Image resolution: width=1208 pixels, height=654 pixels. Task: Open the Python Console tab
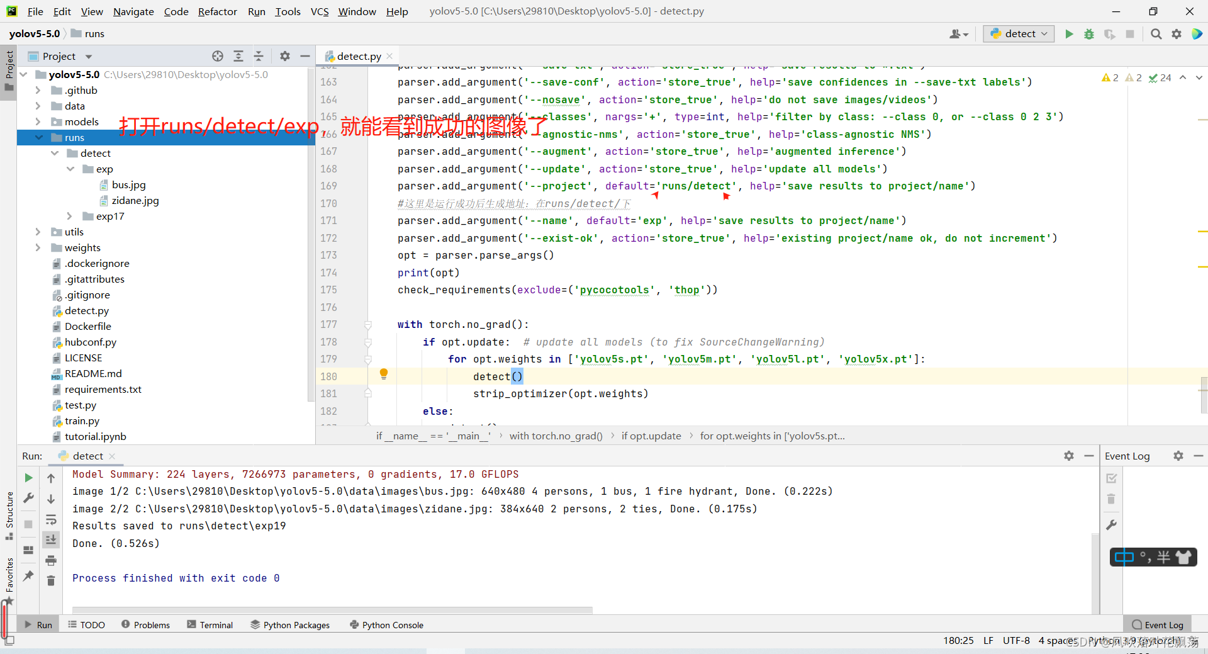[x=386, y=624]
